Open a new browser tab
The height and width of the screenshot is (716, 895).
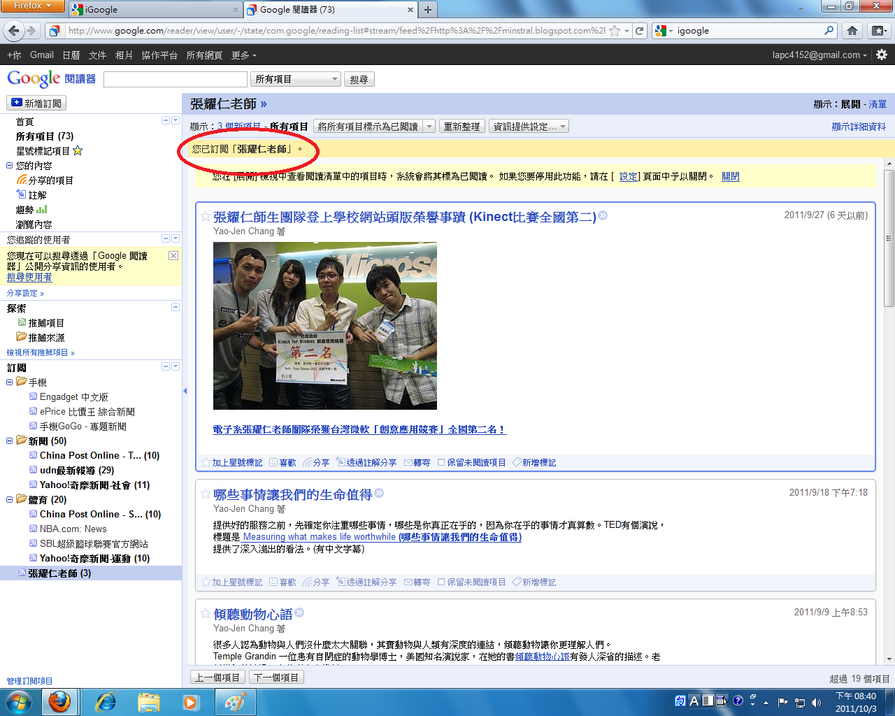pyautogui.click(x=427, y=10)
